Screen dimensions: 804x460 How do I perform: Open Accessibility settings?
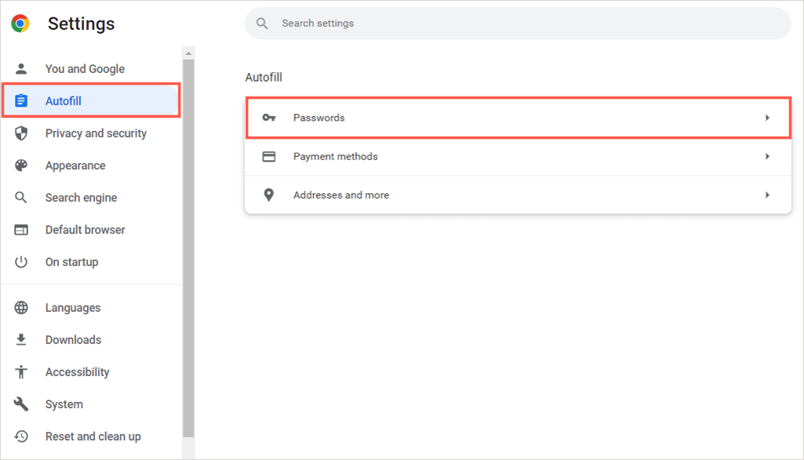click(x=77, y=372)
